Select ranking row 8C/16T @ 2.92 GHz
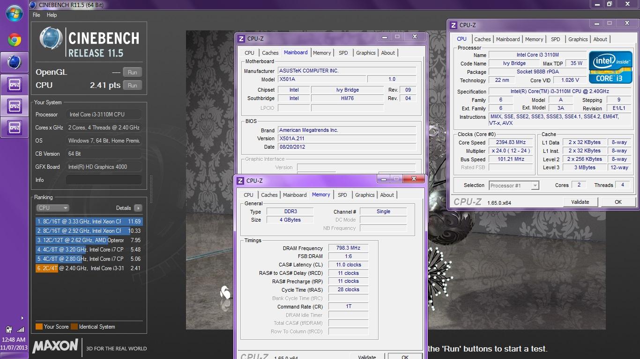This screenshot has width=640, height=359. (89, 231)
